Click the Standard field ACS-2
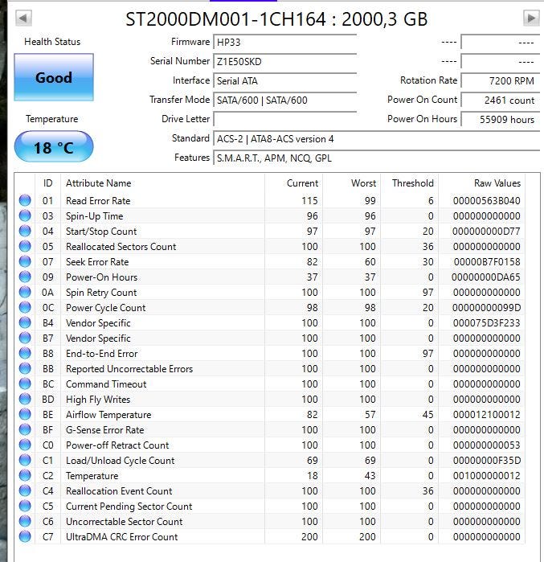544x562 pixels. click(x=376, y=139)
